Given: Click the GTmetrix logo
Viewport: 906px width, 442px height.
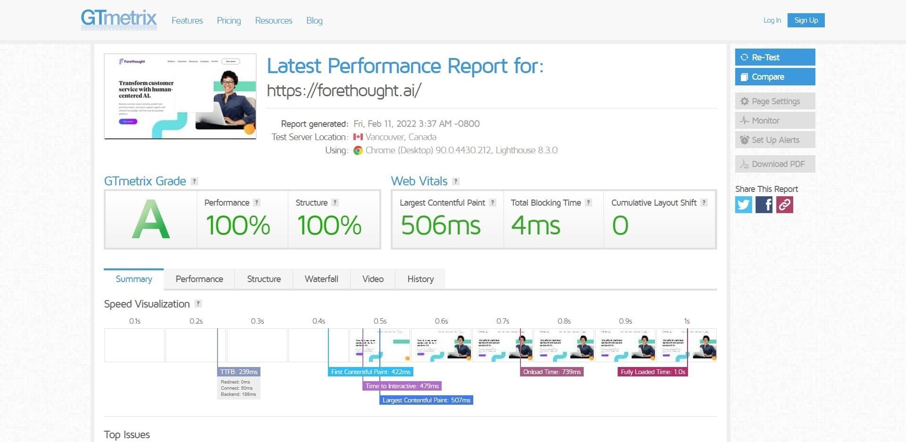Looking at the screenshot, I should click(x=119, y=19).
